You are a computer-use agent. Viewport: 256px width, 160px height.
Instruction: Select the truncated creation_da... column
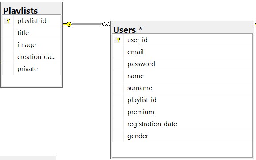click(x=32, y=57)
